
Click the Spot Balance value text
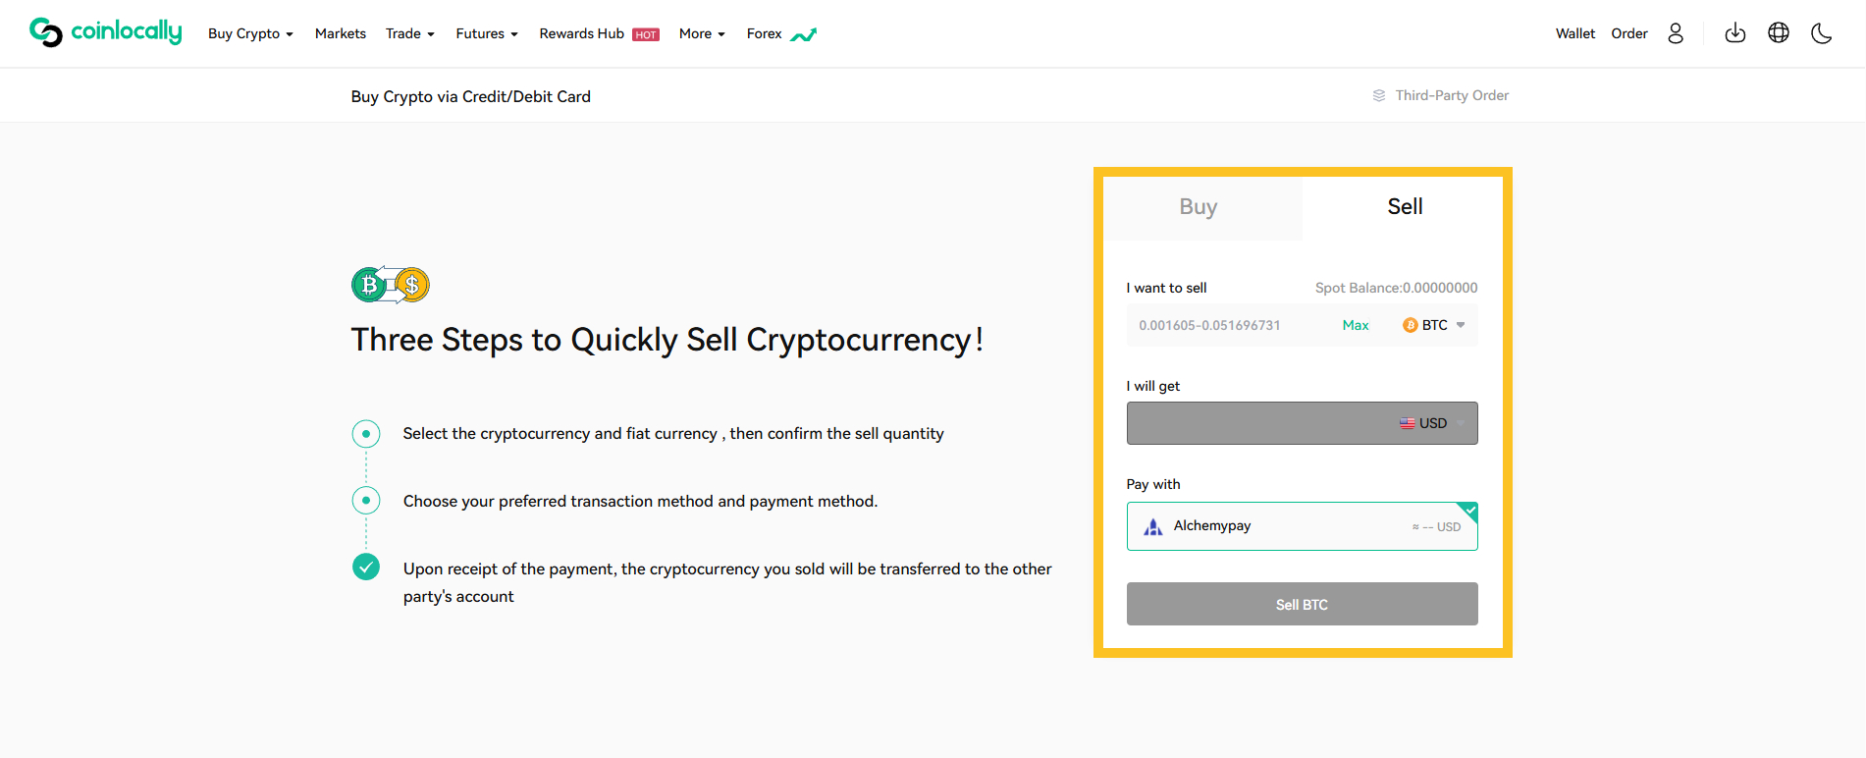pos(1396,288)
